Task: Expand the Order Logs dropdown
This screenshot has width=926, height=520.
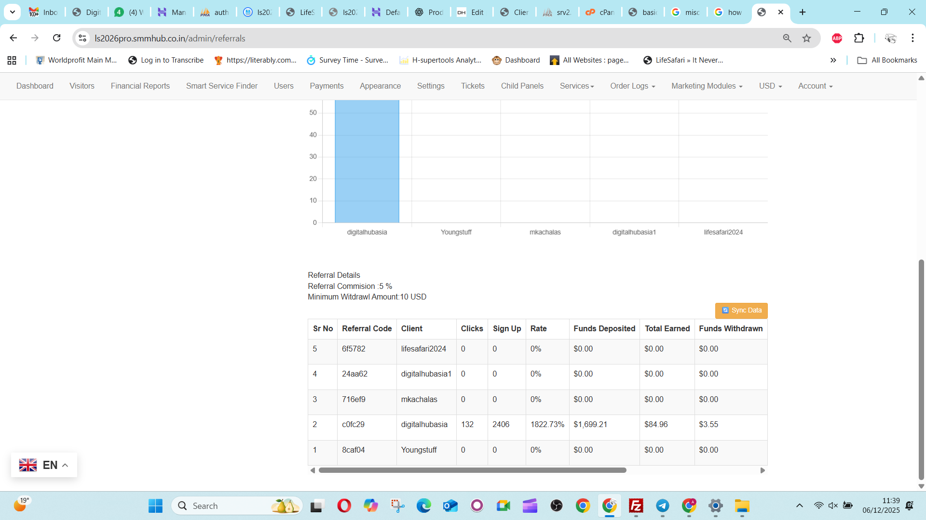Action: click(x=632, y=86)
